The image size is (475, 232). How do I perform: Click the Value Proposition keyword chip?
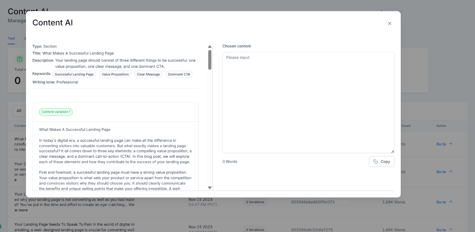115,74
